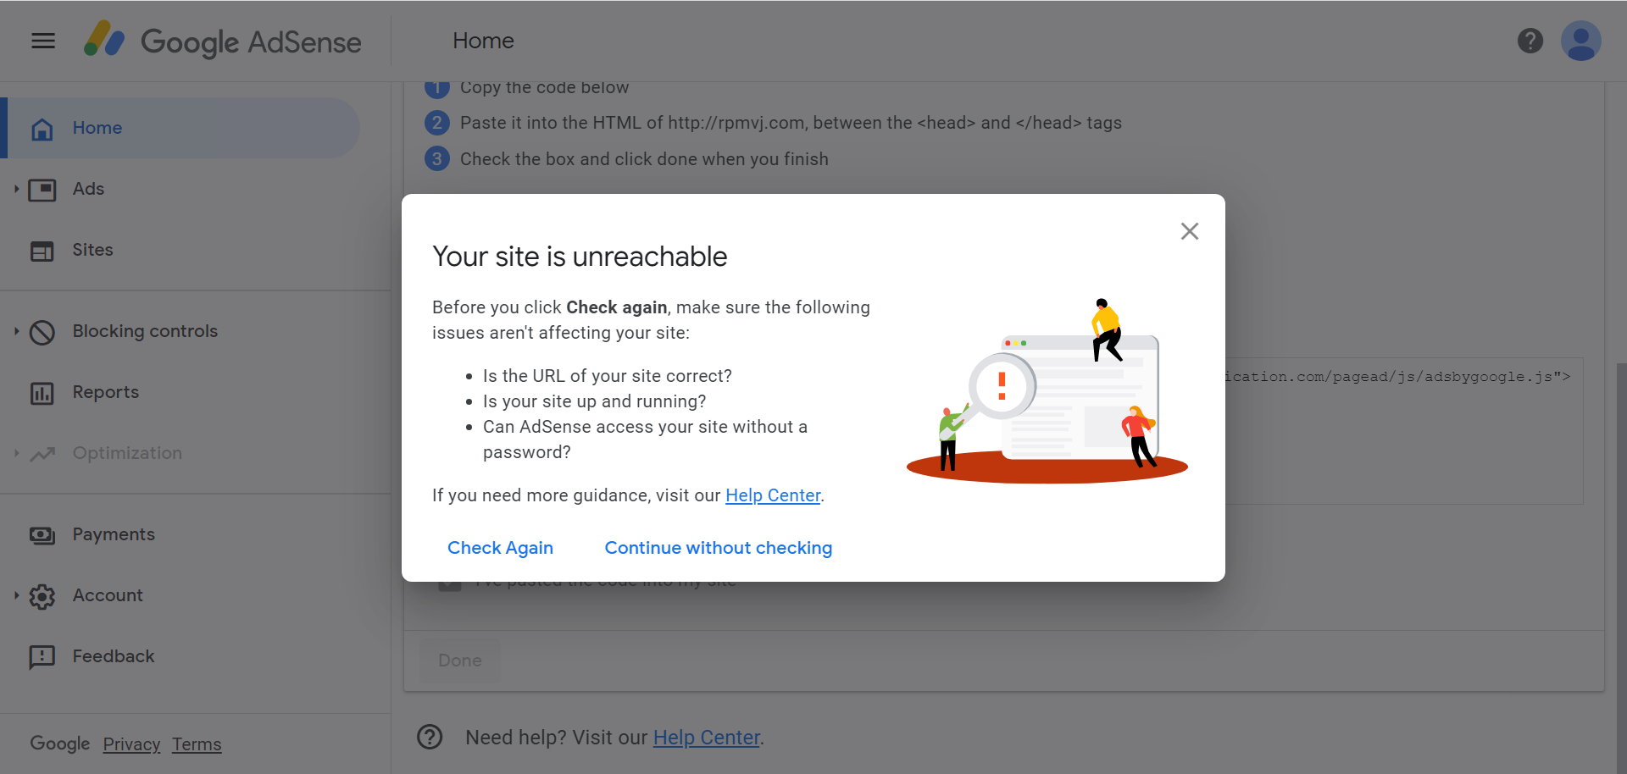Go to Home in the sidebar

(x=180, y=128)
